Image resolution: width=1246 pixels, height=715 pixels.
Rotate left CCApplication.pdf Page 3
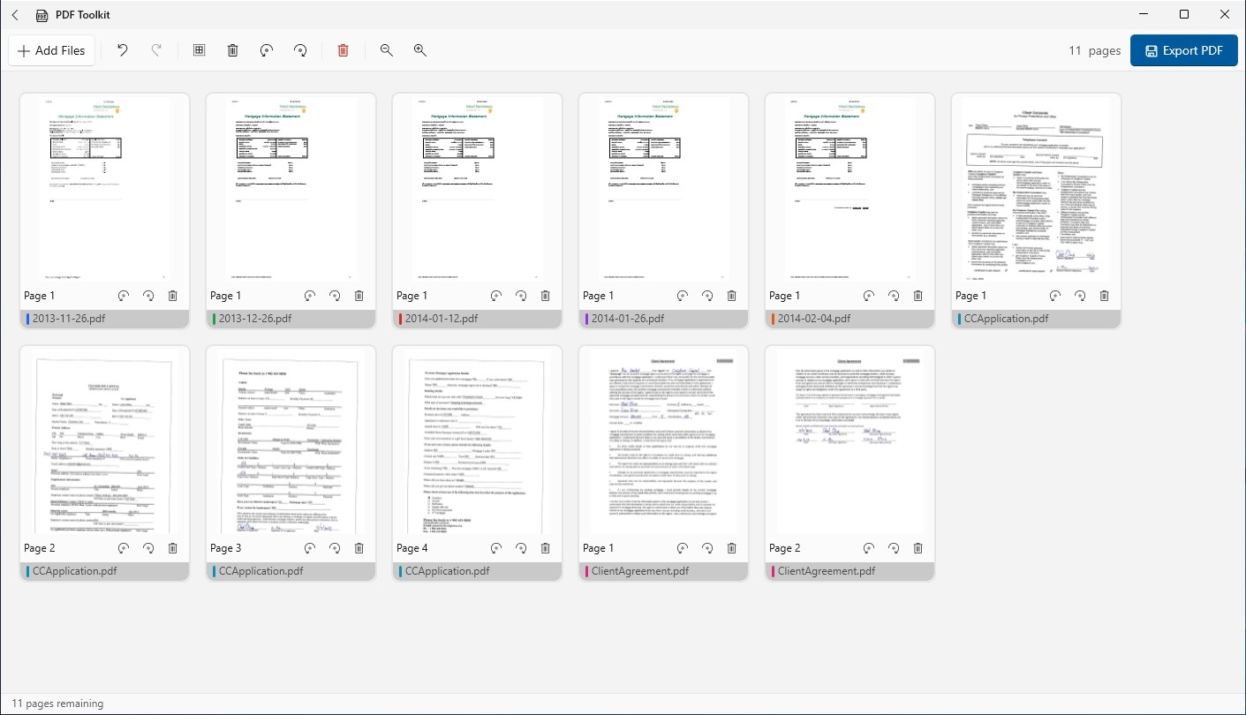coord(310,548)
